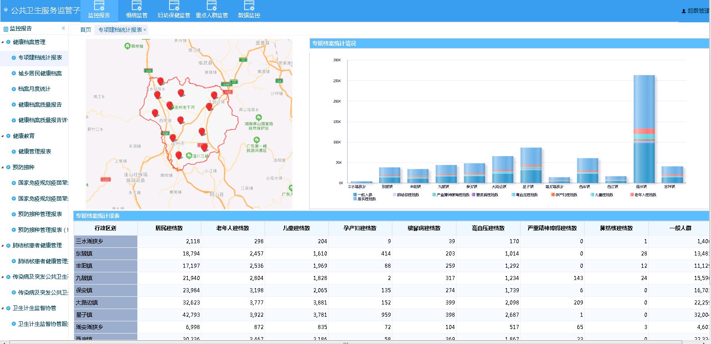Collapse the sidebar using double-chevron arrow

63,28
